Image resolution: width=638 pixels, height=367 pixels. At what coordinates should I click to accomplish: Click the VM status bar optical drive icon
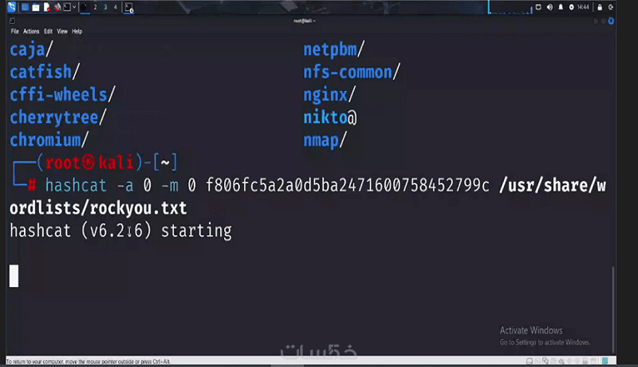pyautogui.click(x=538, y=361)
